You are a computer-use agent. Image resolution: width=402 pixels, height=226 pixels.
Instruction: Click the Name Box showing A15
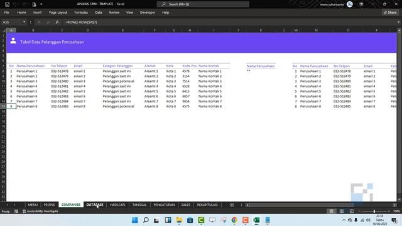(x=12, y=23)
